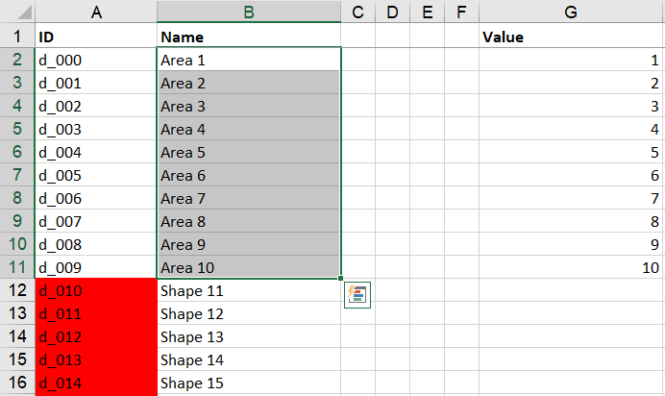Select the cell containing Area 1
Screen dimensions: 665x396
coord(249,60)
